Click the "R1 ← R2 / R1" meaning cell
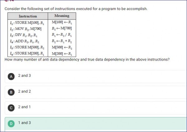The width and height of the screenshot is (187, 132). click(62, 35)
